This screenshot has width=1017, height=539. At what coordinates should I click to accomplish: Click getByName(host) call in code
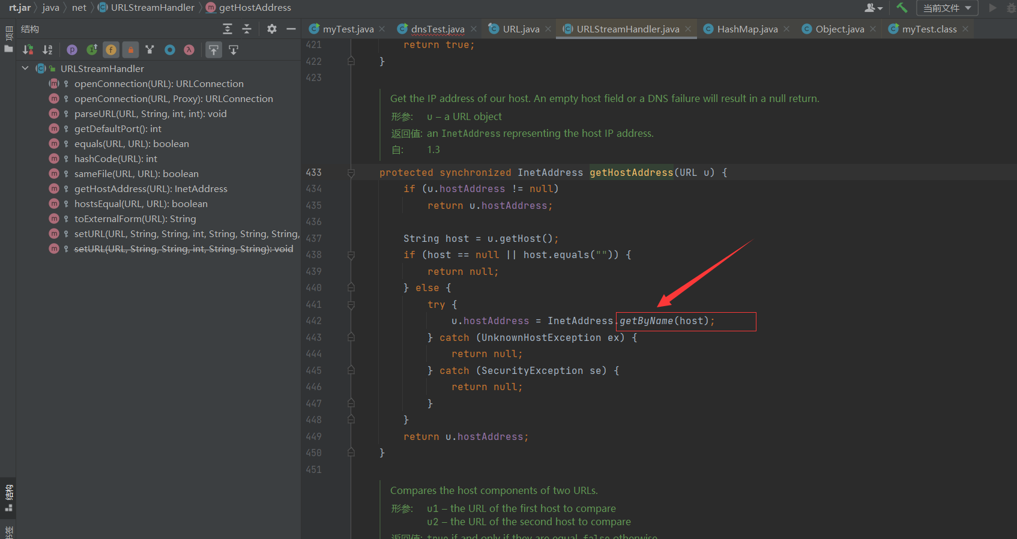tap(664, 321)
